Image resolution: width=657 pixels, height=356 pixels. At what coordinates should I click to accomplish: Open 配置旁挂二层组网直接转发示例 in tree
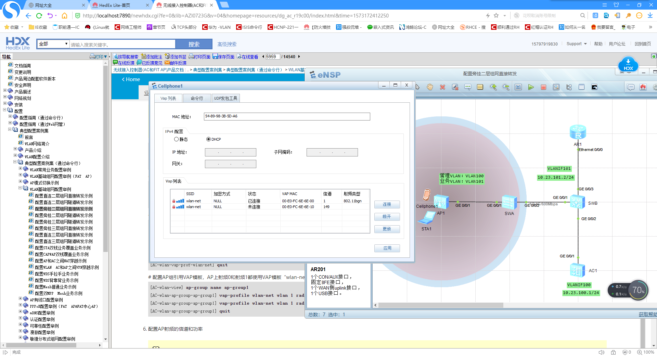[x=64, y=209]
